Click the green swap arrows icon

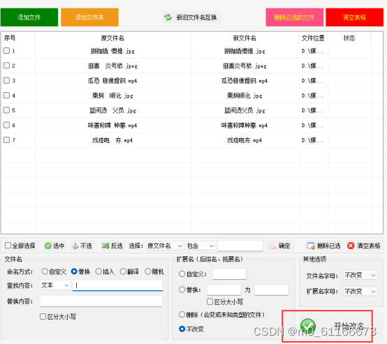point(168,17)
